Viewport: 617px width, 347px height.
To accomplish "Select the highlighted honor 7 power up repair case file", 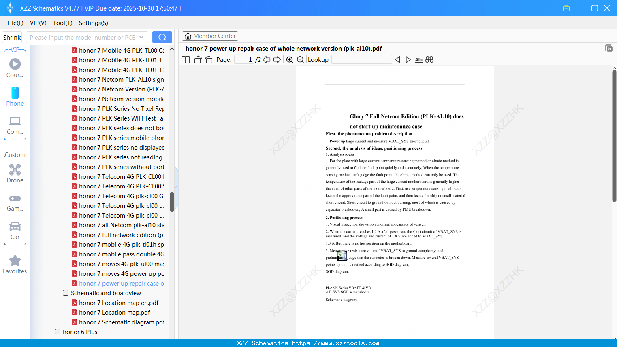I will [x=118, y=283].
